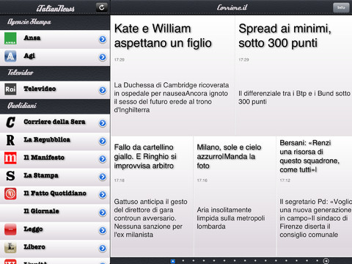
Task: Read Il segretario Pd summary text
Action: pyautogui.click(x=315, y=218)
